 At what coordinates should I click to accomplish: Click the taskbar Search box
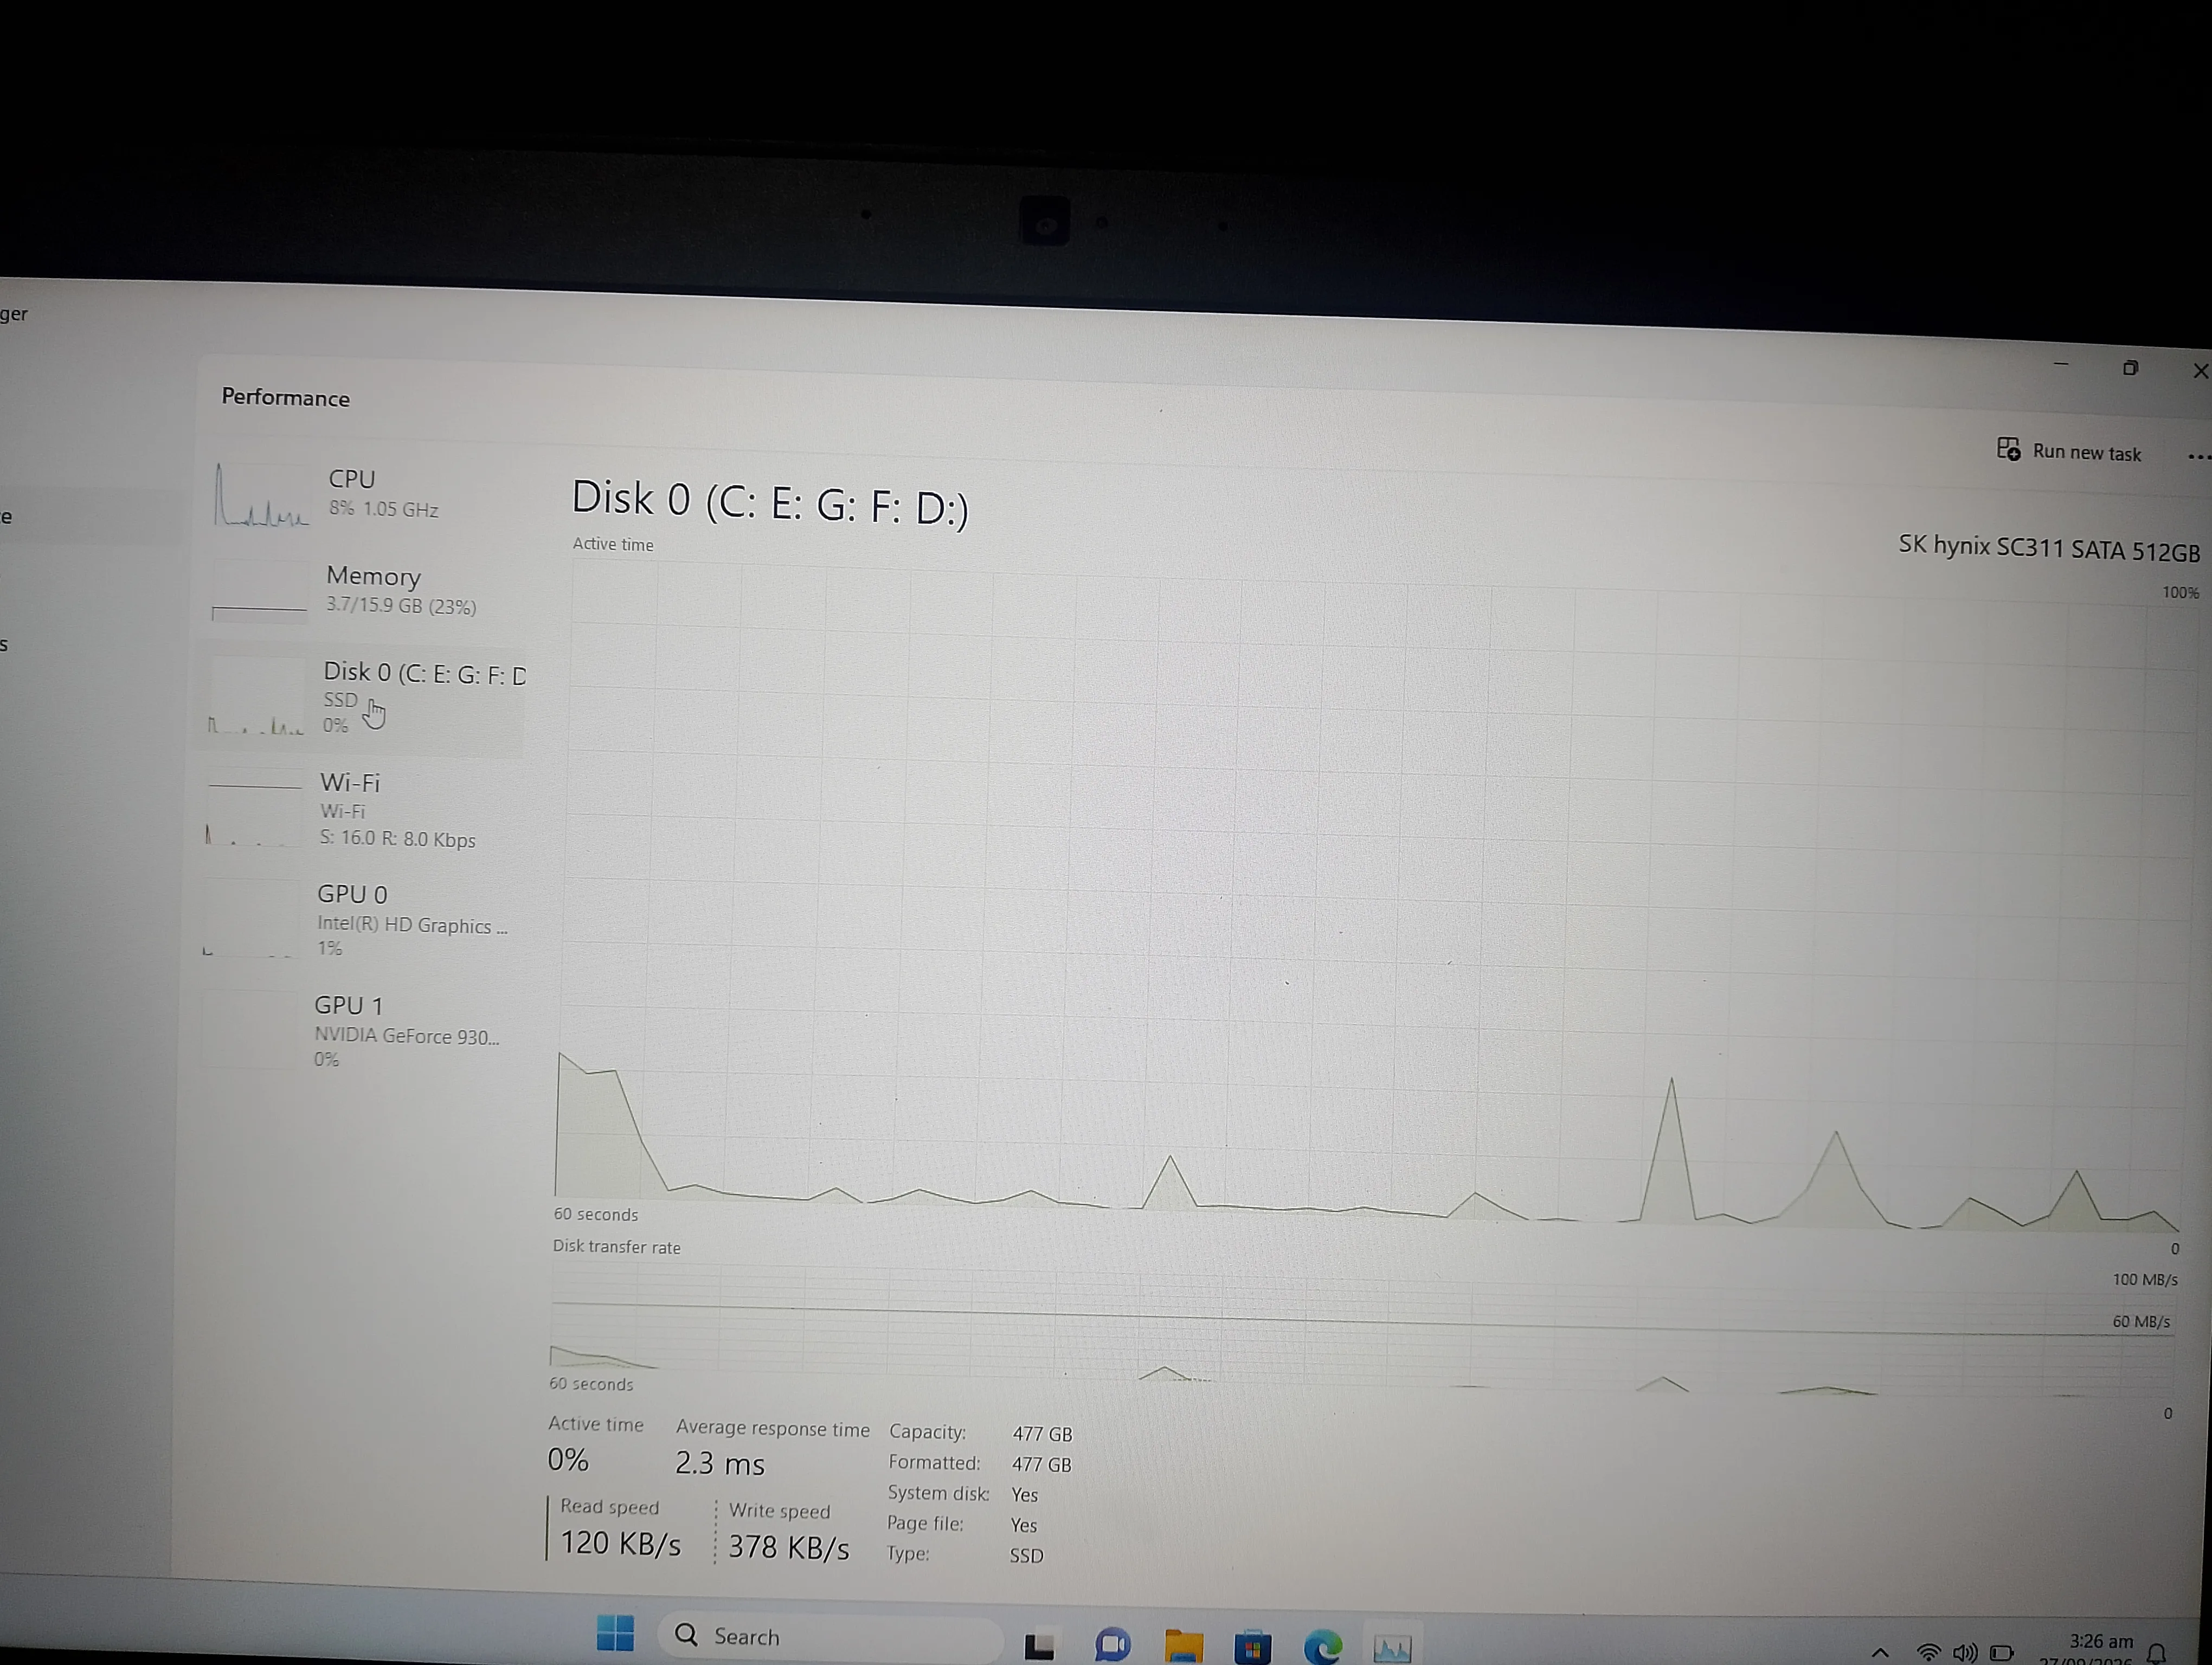830,1636
